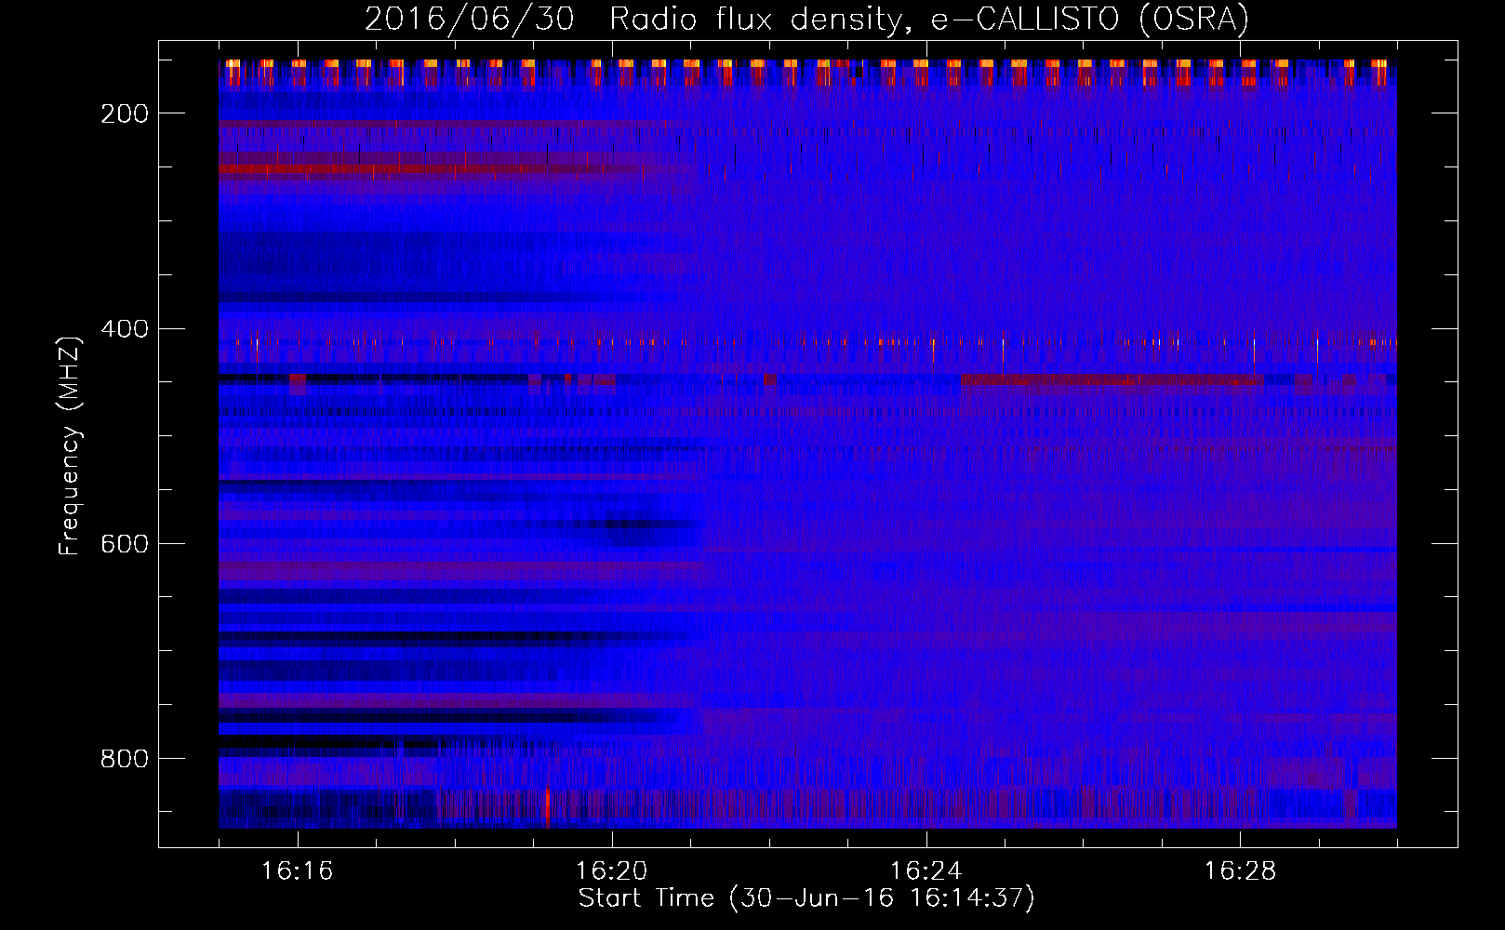Click the 800 frequency tick label
1505x930 pixels.
pos(124,759)
